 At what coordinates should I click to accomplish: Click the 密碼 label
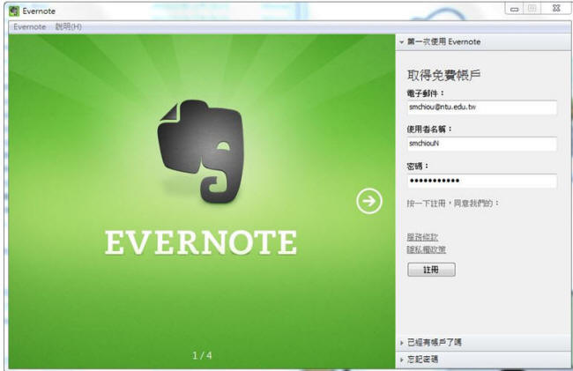[x=417, y=167]
